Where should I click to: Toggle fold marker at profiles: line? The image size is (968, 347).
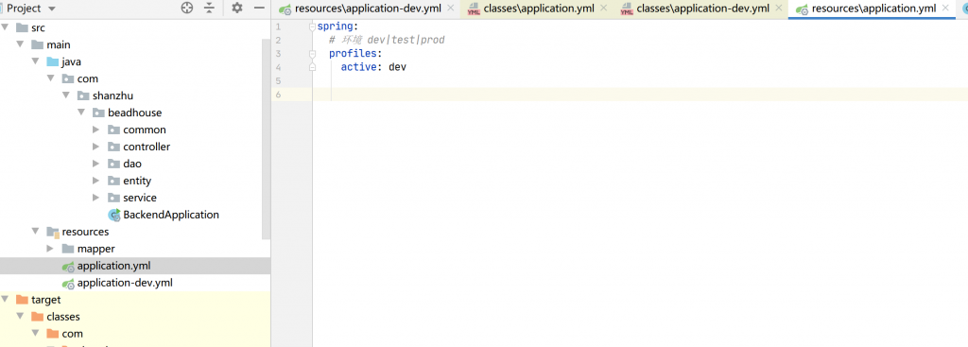click(x=312, y=54)
